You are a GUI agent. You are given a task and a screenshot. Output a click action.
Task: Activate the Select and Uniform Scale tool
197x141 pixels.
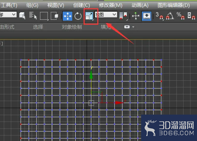(89, 16)
